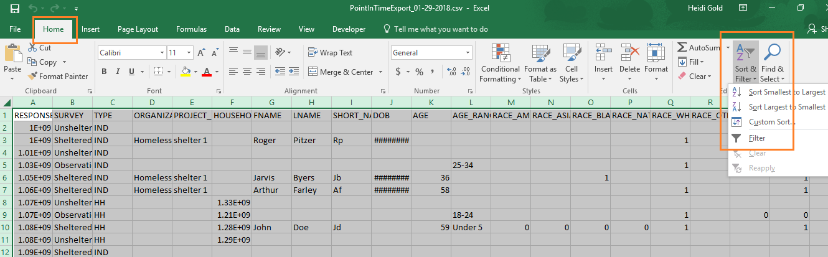Apply Percent Style number format

pos(419,72)
